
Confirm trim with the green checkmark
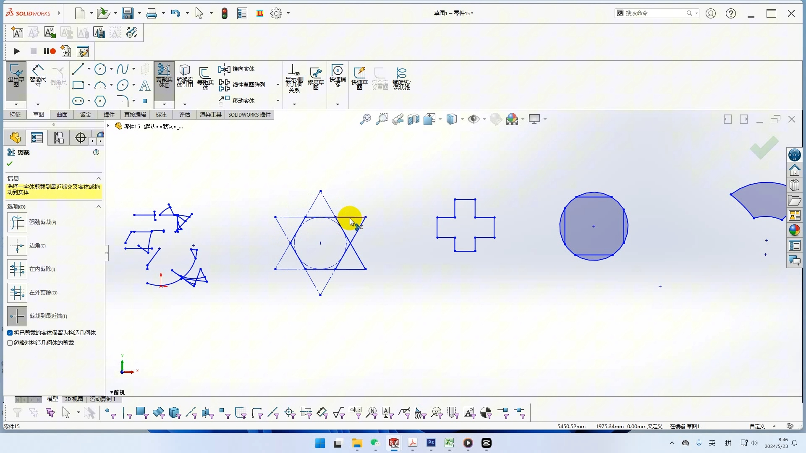(x=9, y=164)
